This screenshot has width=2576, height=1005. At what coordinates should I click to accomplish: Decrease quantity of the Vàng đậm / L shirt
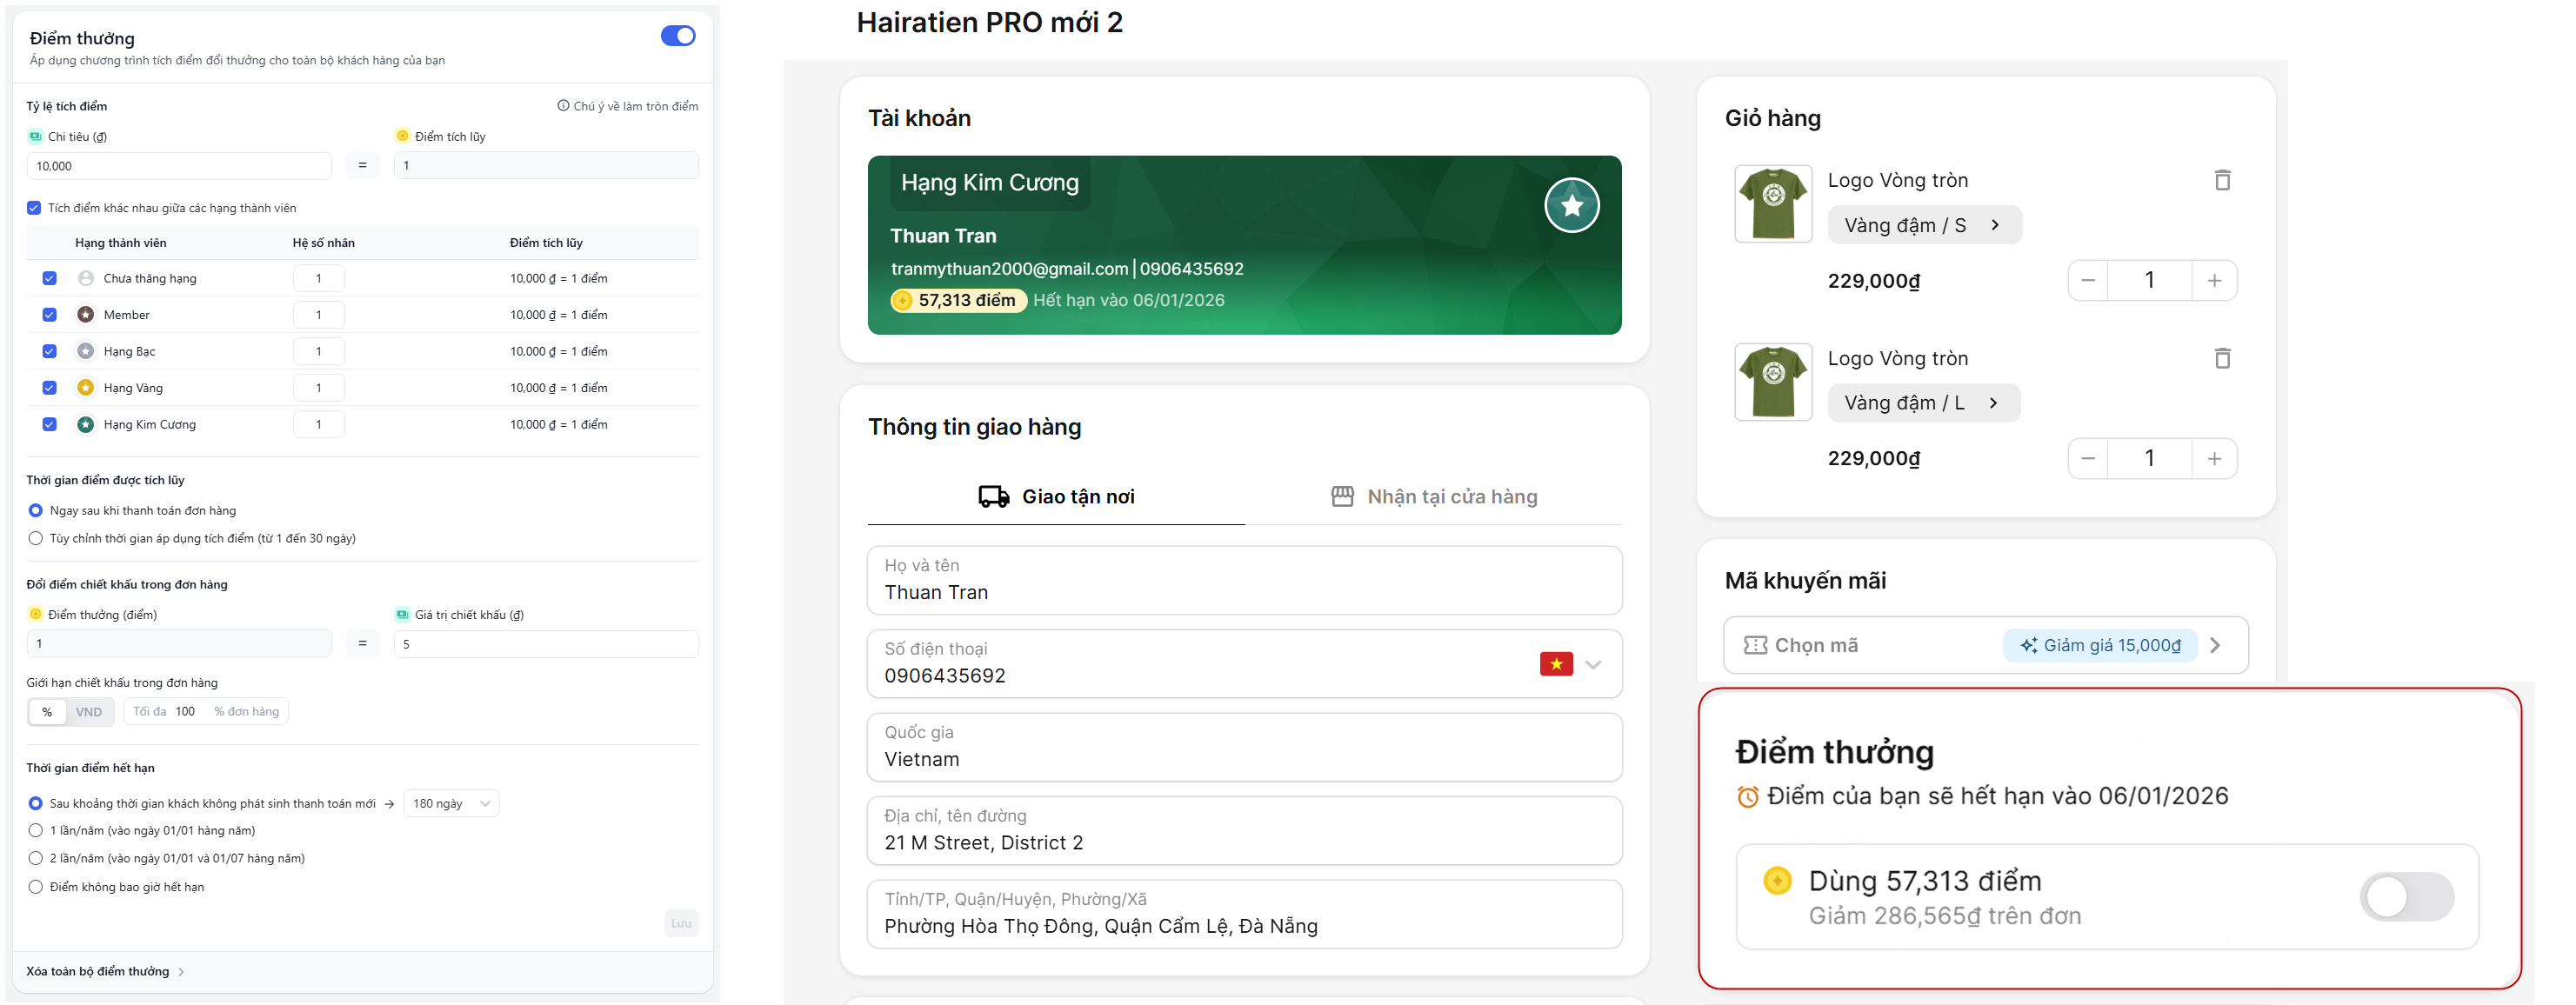click(x=2087, y=459)
